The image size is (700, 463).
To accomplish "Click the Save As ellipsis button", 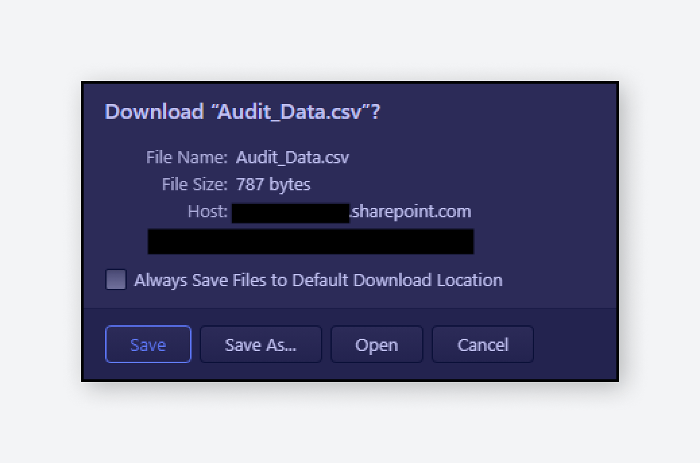I will pos(260,344).
